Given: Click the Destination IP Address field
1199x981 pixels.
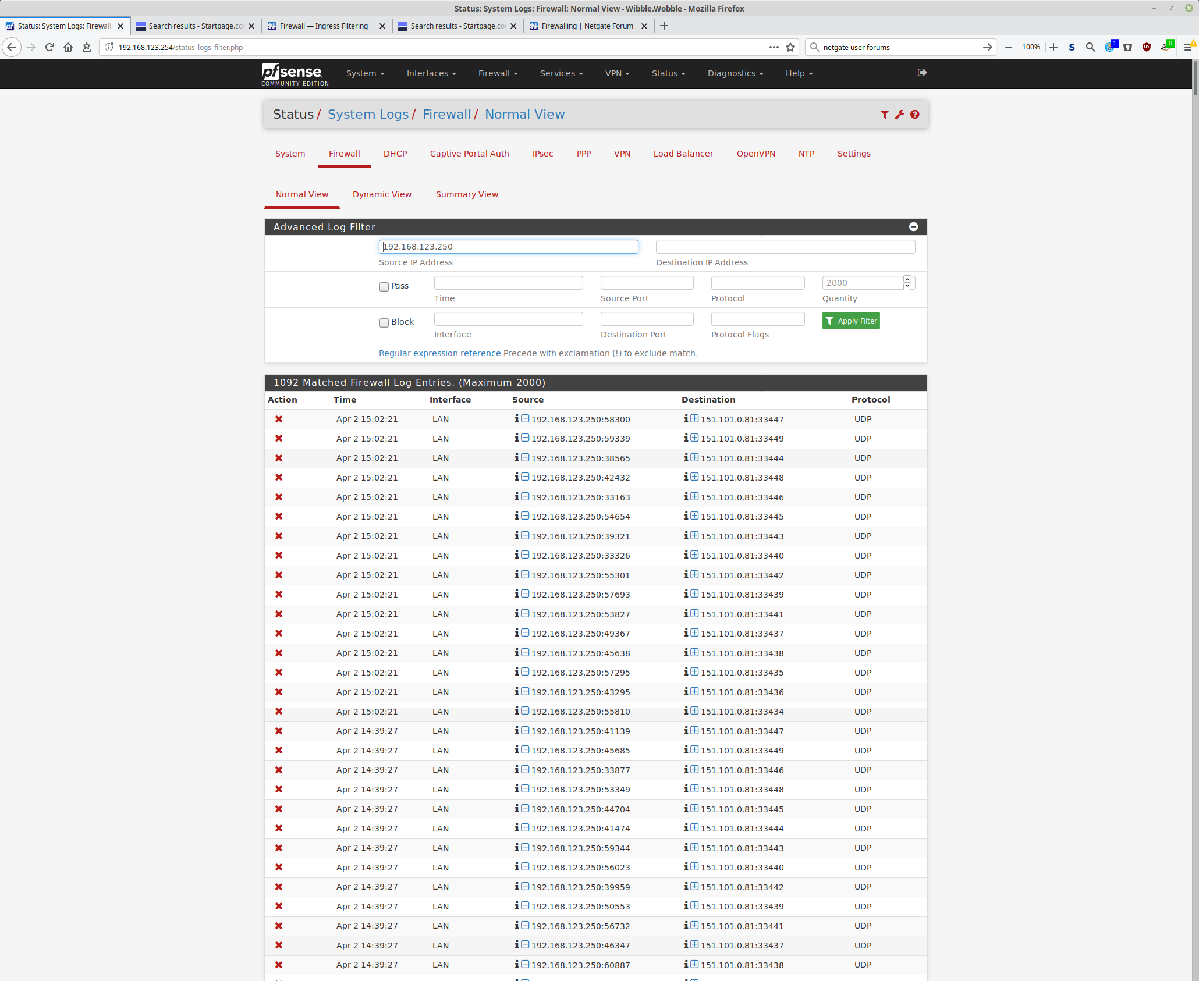Looking at the screenshot, I should pos(785,247).
